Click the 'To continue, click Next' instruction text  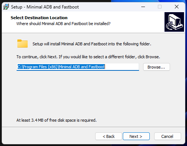point(88,57)
